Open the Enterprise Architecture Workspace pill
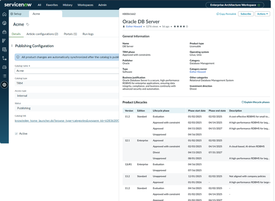 235,5
